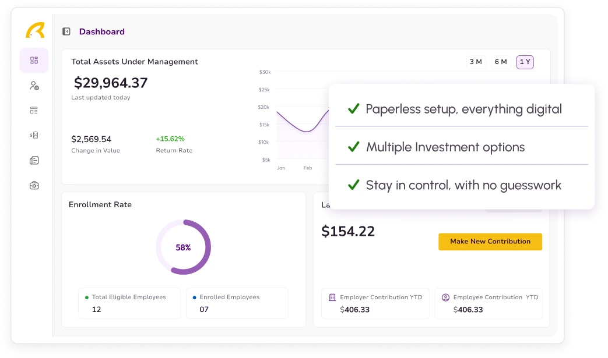Click the Paperless setup checkmark
Screen dimensions: 608x358
353,109
